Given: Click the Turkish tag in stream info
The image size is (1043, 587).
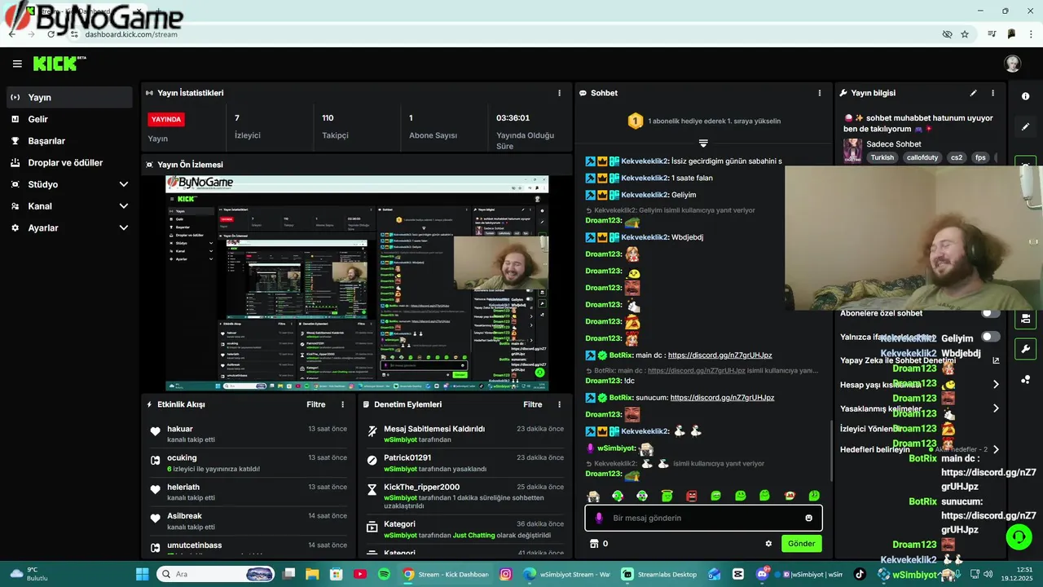Looking at the screenshot, I should pos(882,157).
